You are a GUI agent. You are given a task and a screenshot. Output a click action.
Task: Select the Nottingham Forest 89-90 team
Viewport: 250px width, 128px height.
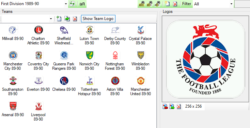[x=115, y=60]
